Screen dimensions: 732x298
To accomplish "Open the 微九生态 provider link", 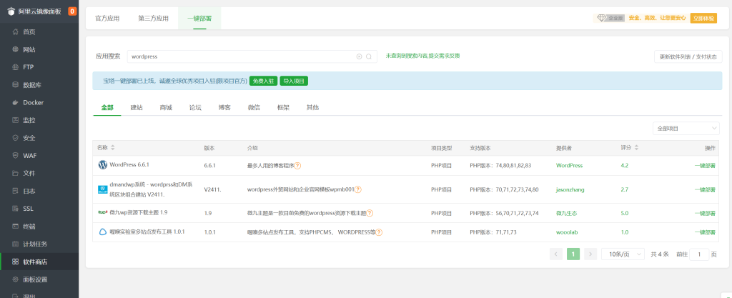I will (566, 213).
